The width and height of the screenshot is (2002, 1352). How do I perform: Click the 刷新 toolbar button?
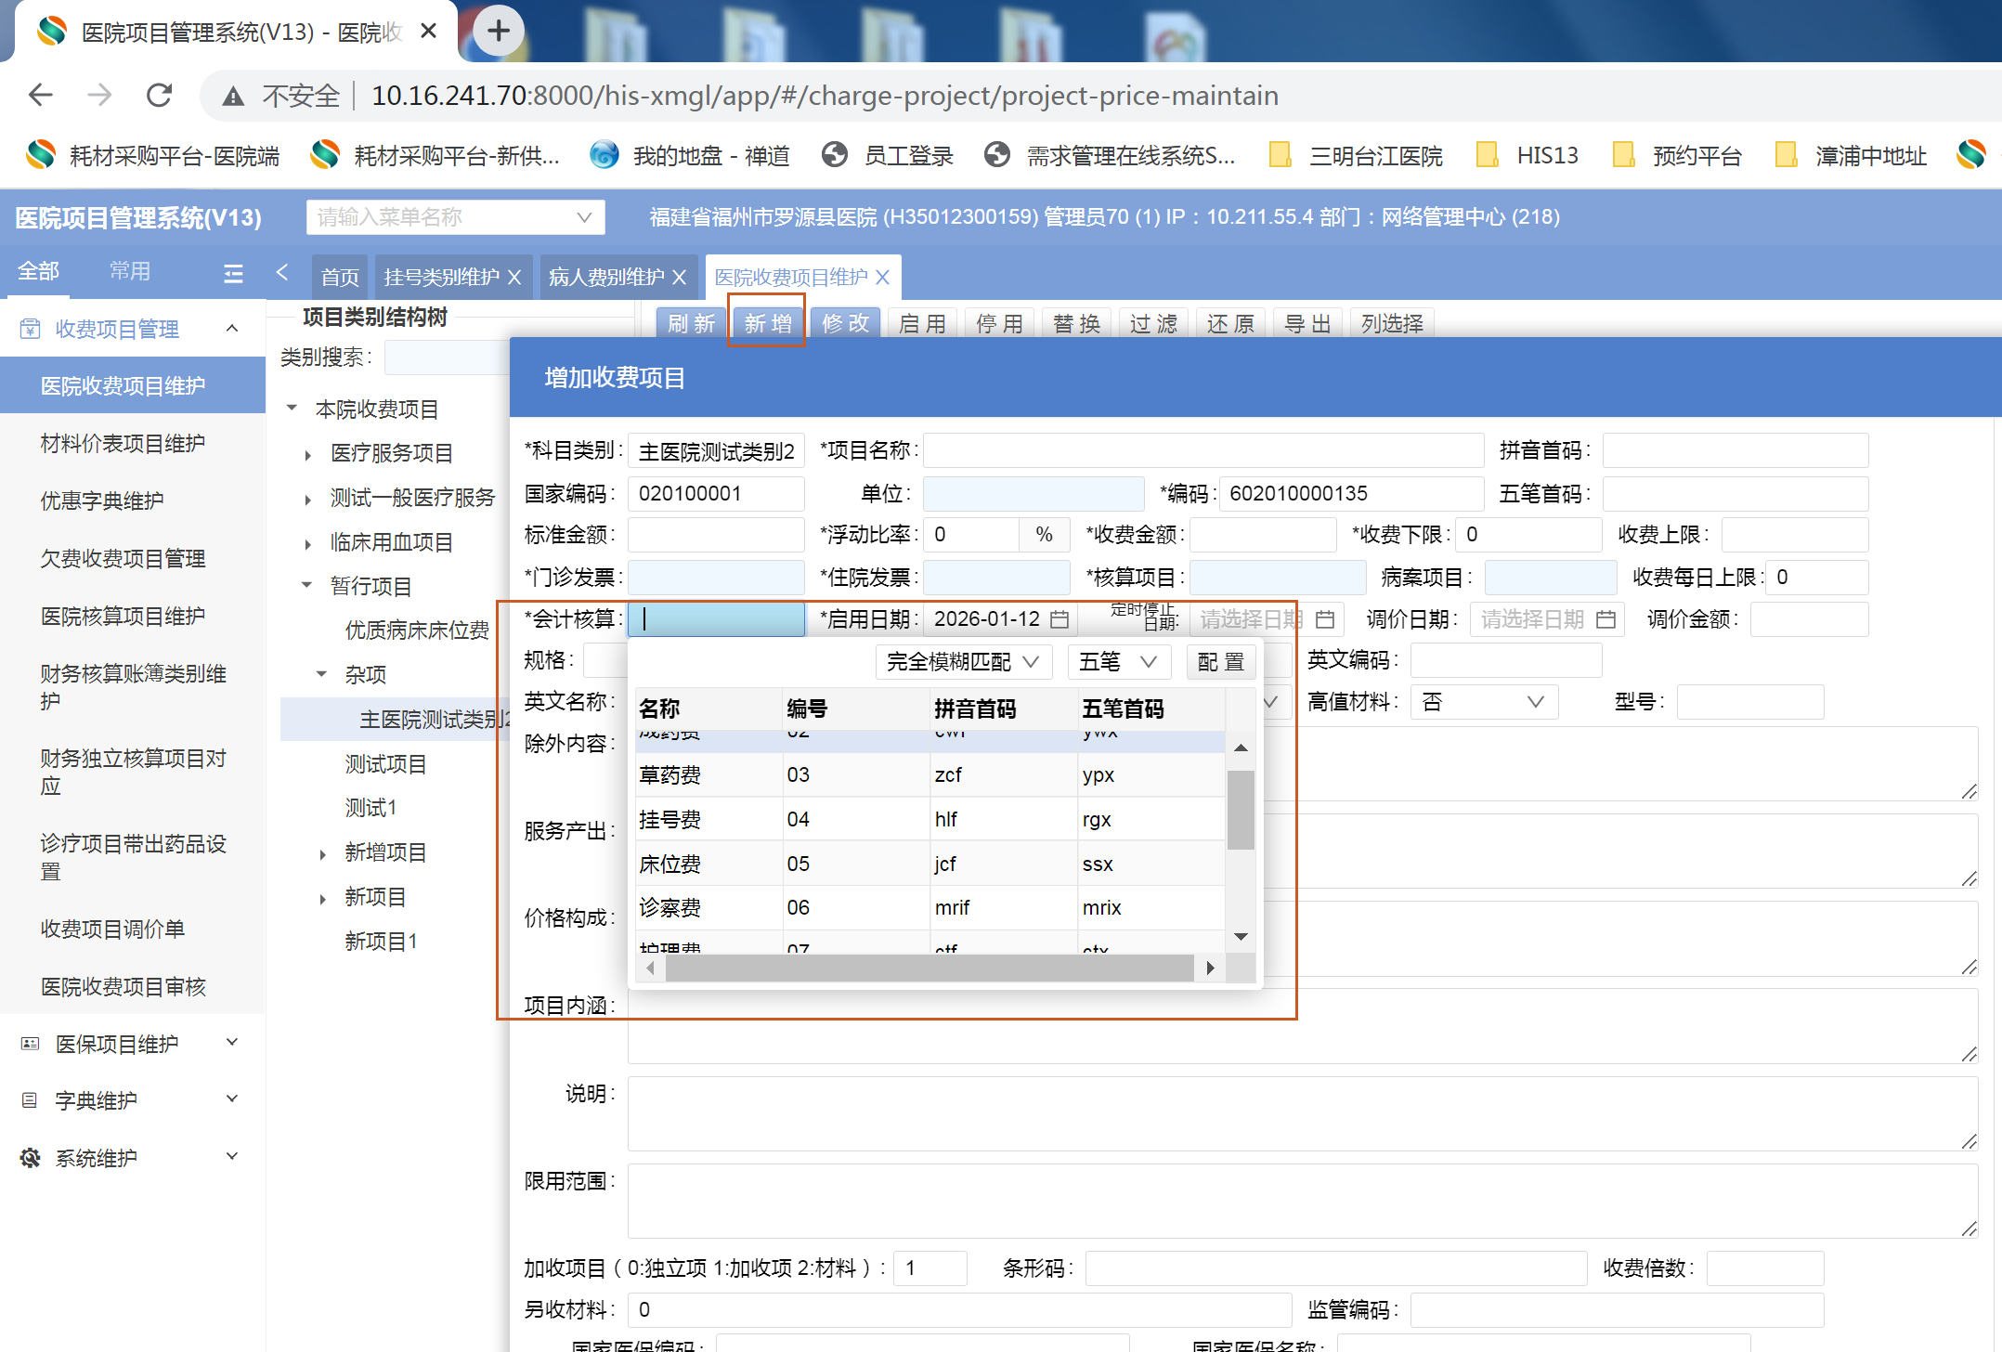pyautogui.click(x=691, y=323)
